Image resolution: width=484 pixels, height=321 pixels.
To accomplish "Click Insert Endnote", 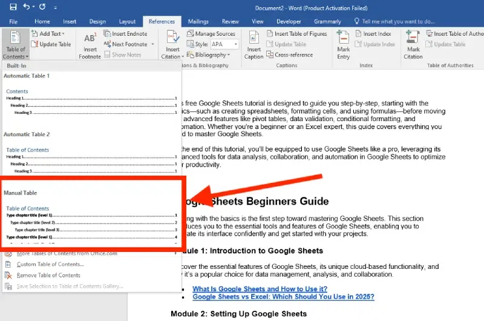I will 125,34.
